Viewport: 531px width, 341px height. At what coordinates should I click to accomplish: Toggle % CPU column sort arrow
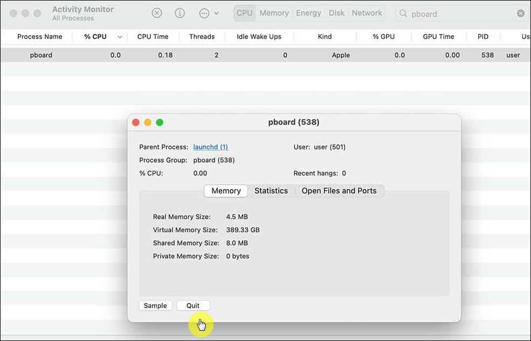click(x=120, y=37)
